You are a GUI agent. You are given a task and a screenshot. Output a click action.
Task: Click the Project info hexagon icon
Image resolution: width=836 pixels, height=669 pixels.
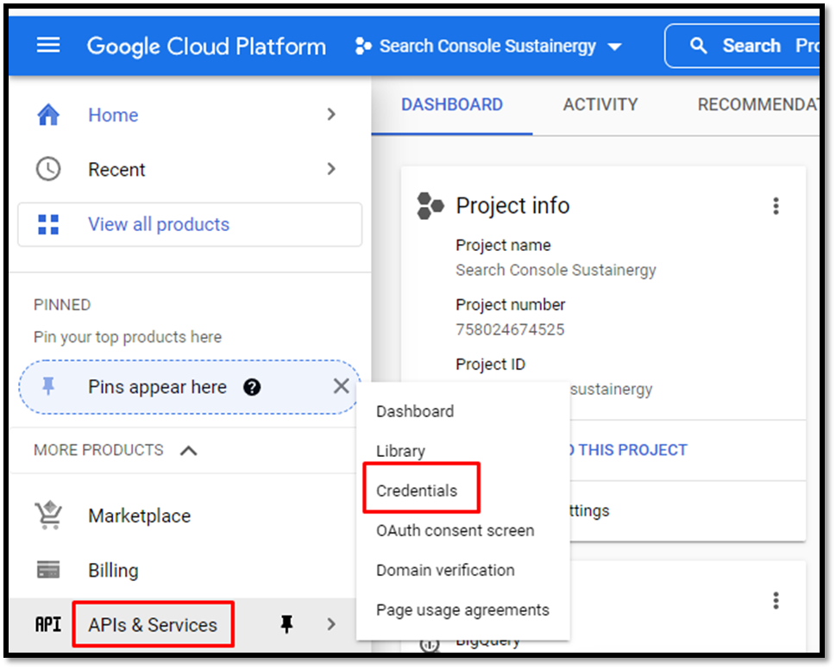point(431,205)
